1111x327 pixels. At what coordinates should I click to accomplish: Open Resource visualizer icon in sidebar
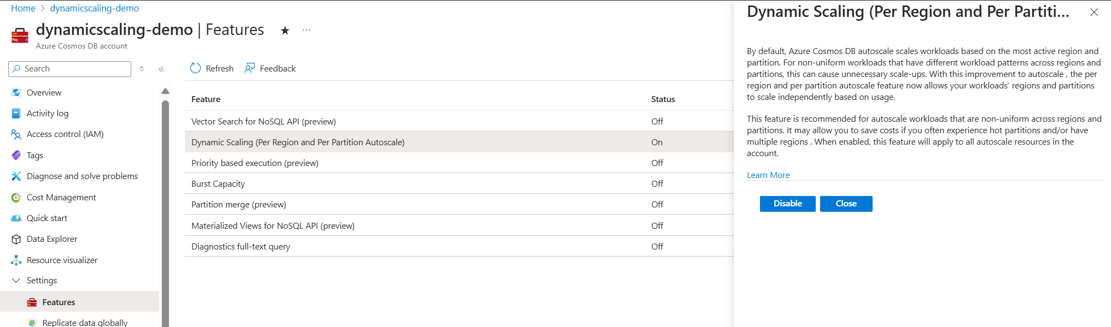16,260
